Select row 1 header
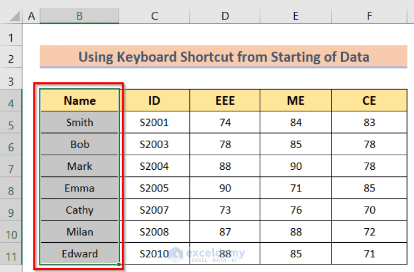414x272 pixels. pos(11,35)
